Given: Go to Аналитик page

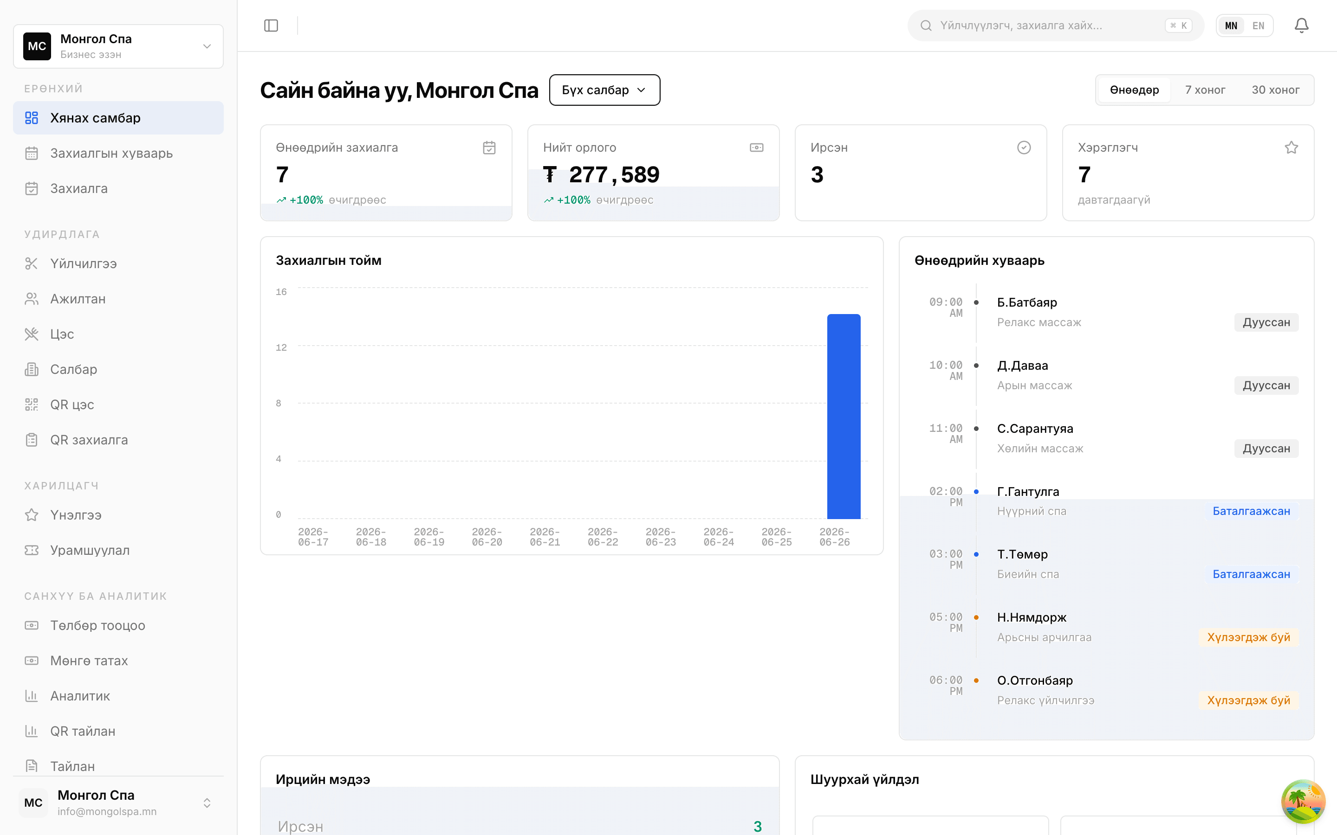Looking at the screenshot, I should [118, 696].
